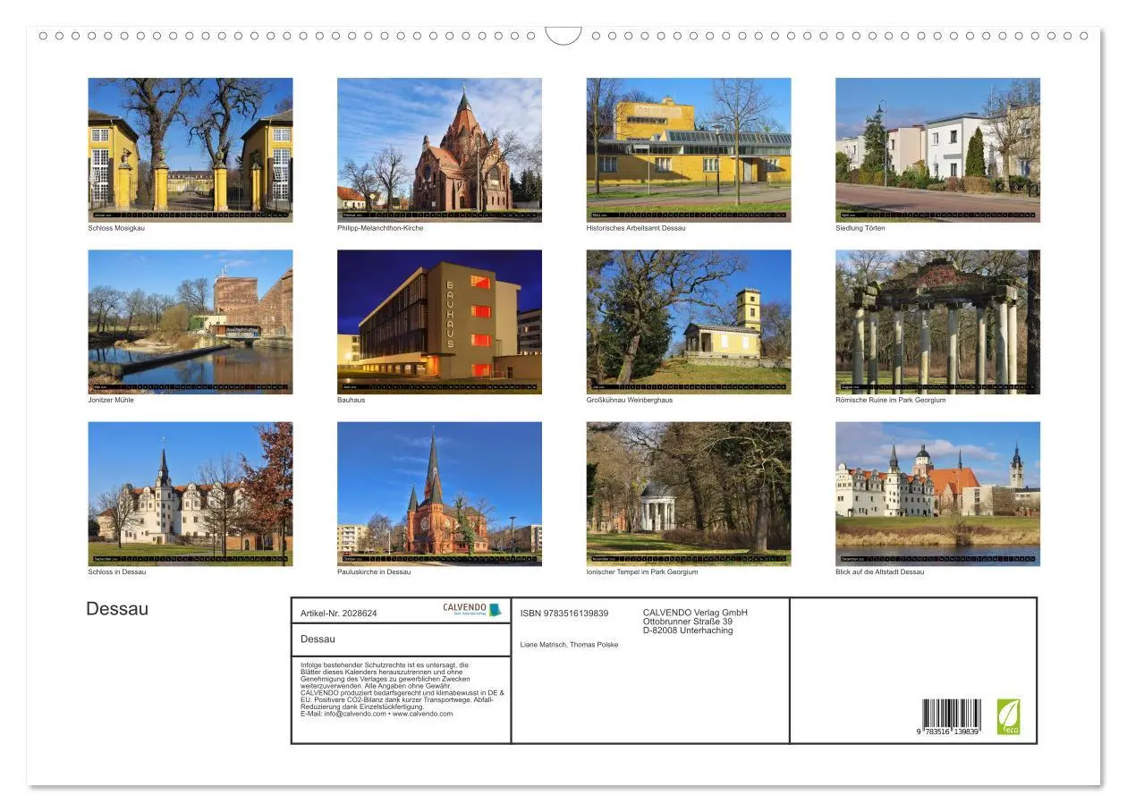Image resolution: width=1127 pixels, height=812 pixels.
Task: Click the Bauhaus night photo
Action: pos(439,320)
